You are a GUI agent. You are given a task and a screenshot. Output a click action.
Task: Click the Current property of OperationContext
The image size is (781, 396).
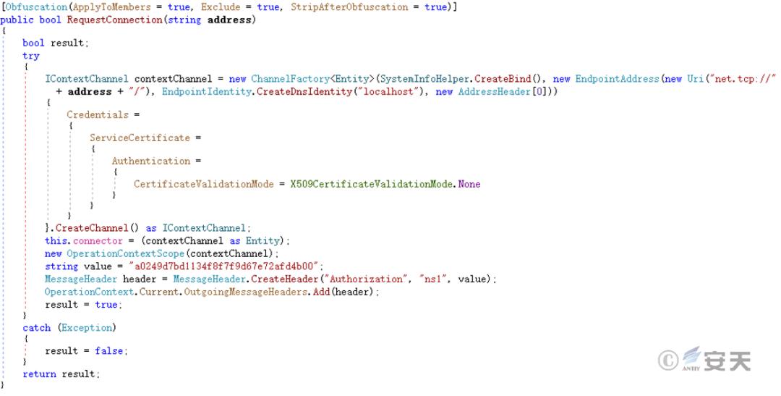point(159,292)
